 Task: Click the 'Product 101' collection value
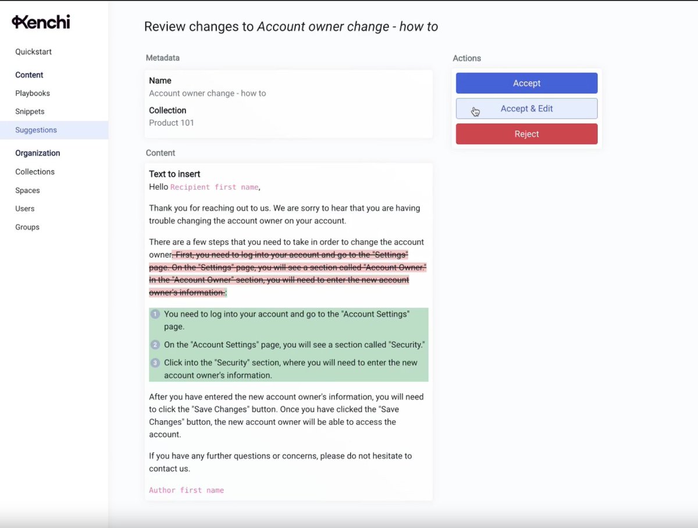pyautogui.click(x=172, y=123)
